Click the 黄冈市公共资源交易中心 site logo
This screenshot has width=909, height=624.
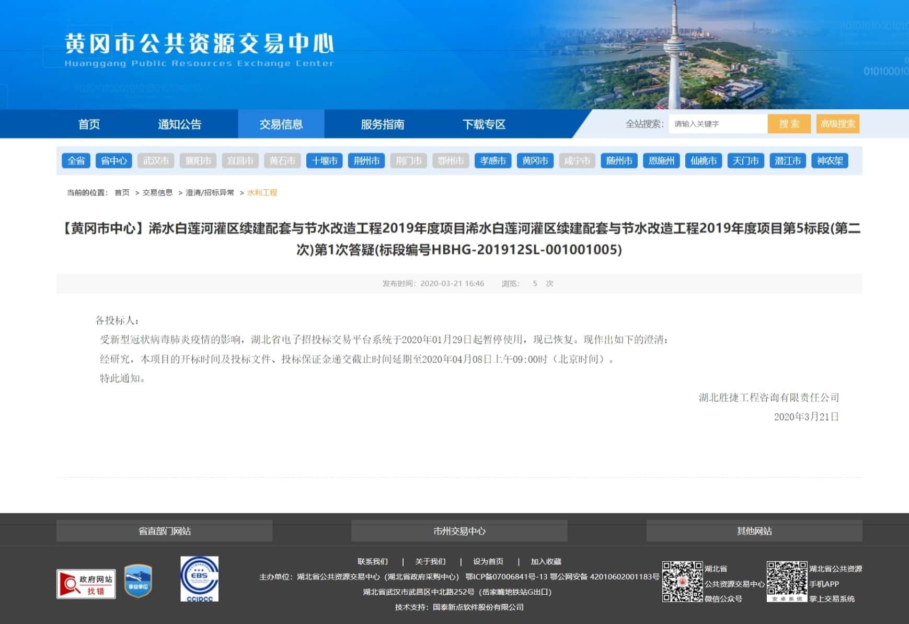click(199, 49)
